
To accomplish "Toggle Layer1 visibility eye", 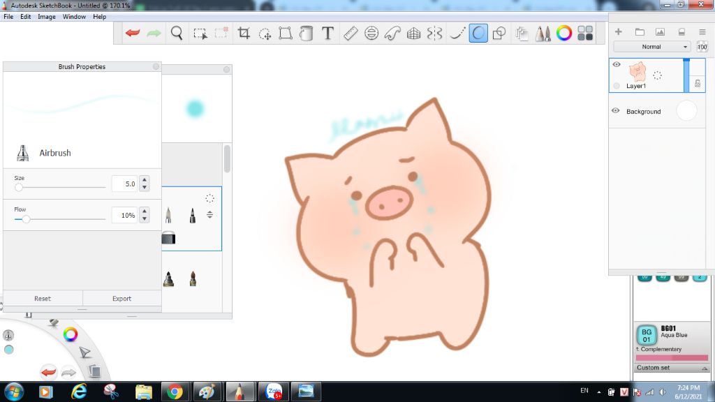I will pos(617,64).
